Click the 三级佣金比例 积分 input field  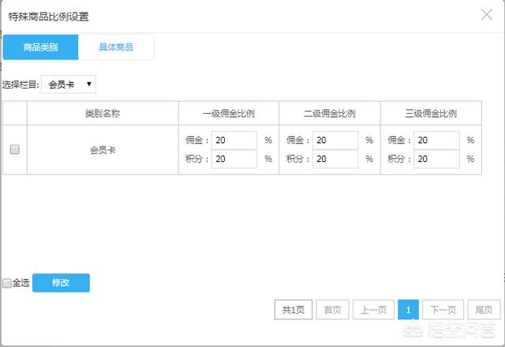(x=436, y=159)
